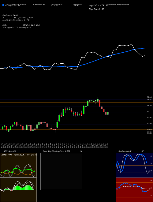Click the 304.27 price axis label

[x=149, y=99]
